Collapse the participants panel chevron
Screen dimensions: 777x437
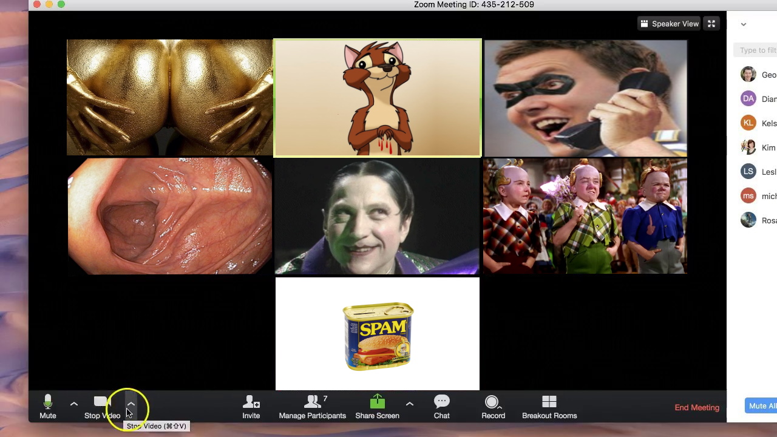point(744,24)
